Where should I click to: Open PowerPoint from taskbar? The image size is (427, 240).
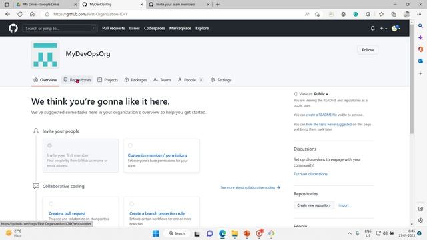point(247,233)
